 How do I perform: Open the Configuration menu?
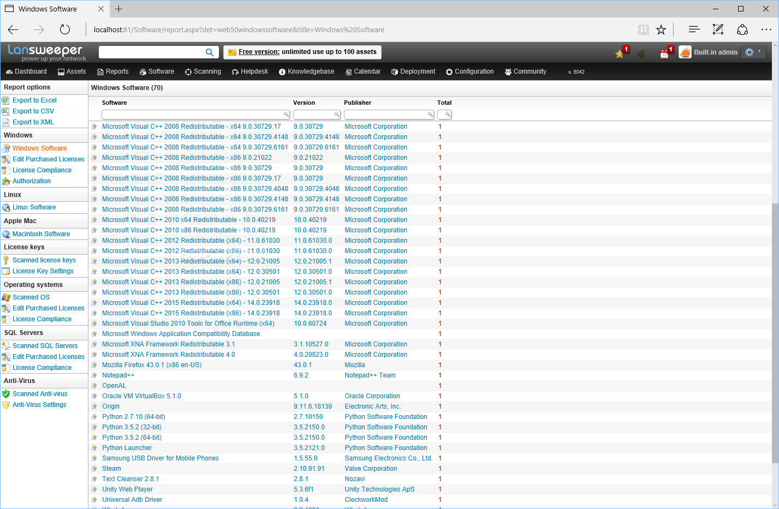469,71
